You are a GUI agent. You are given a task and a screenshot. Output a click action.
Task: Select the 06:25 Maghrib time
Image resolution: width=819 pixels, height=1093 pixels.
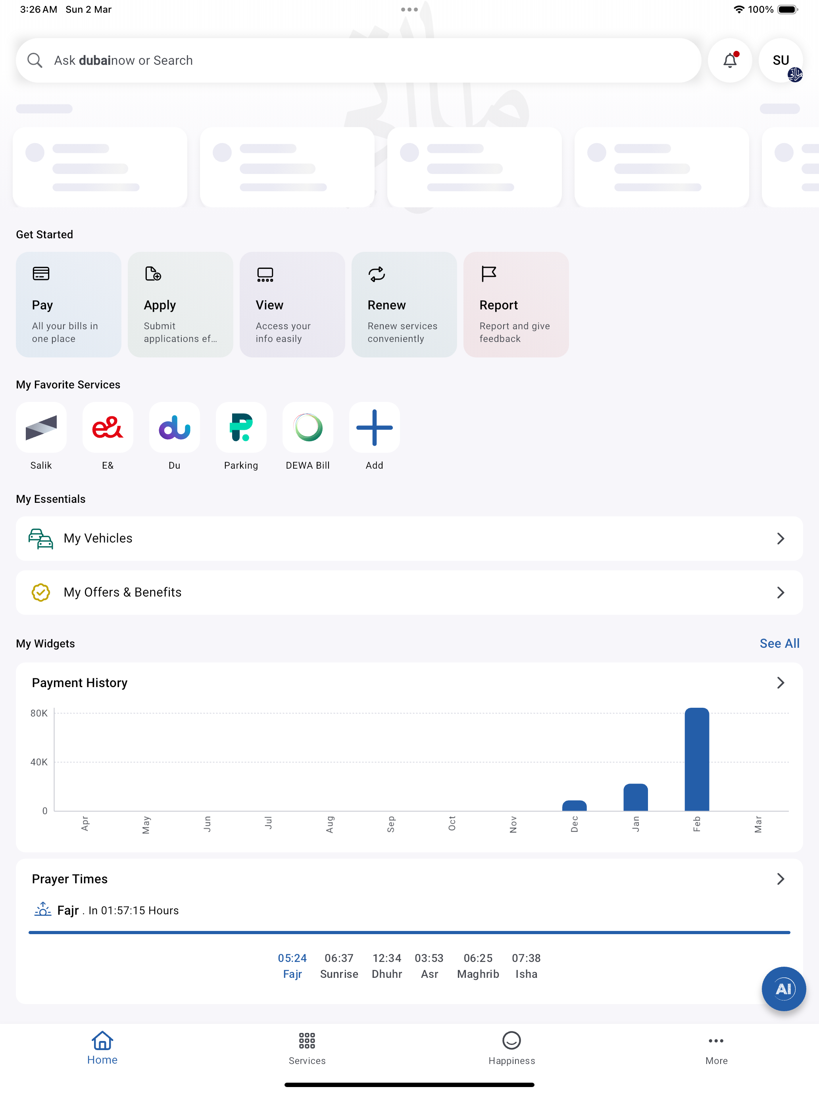coord(478,966)
